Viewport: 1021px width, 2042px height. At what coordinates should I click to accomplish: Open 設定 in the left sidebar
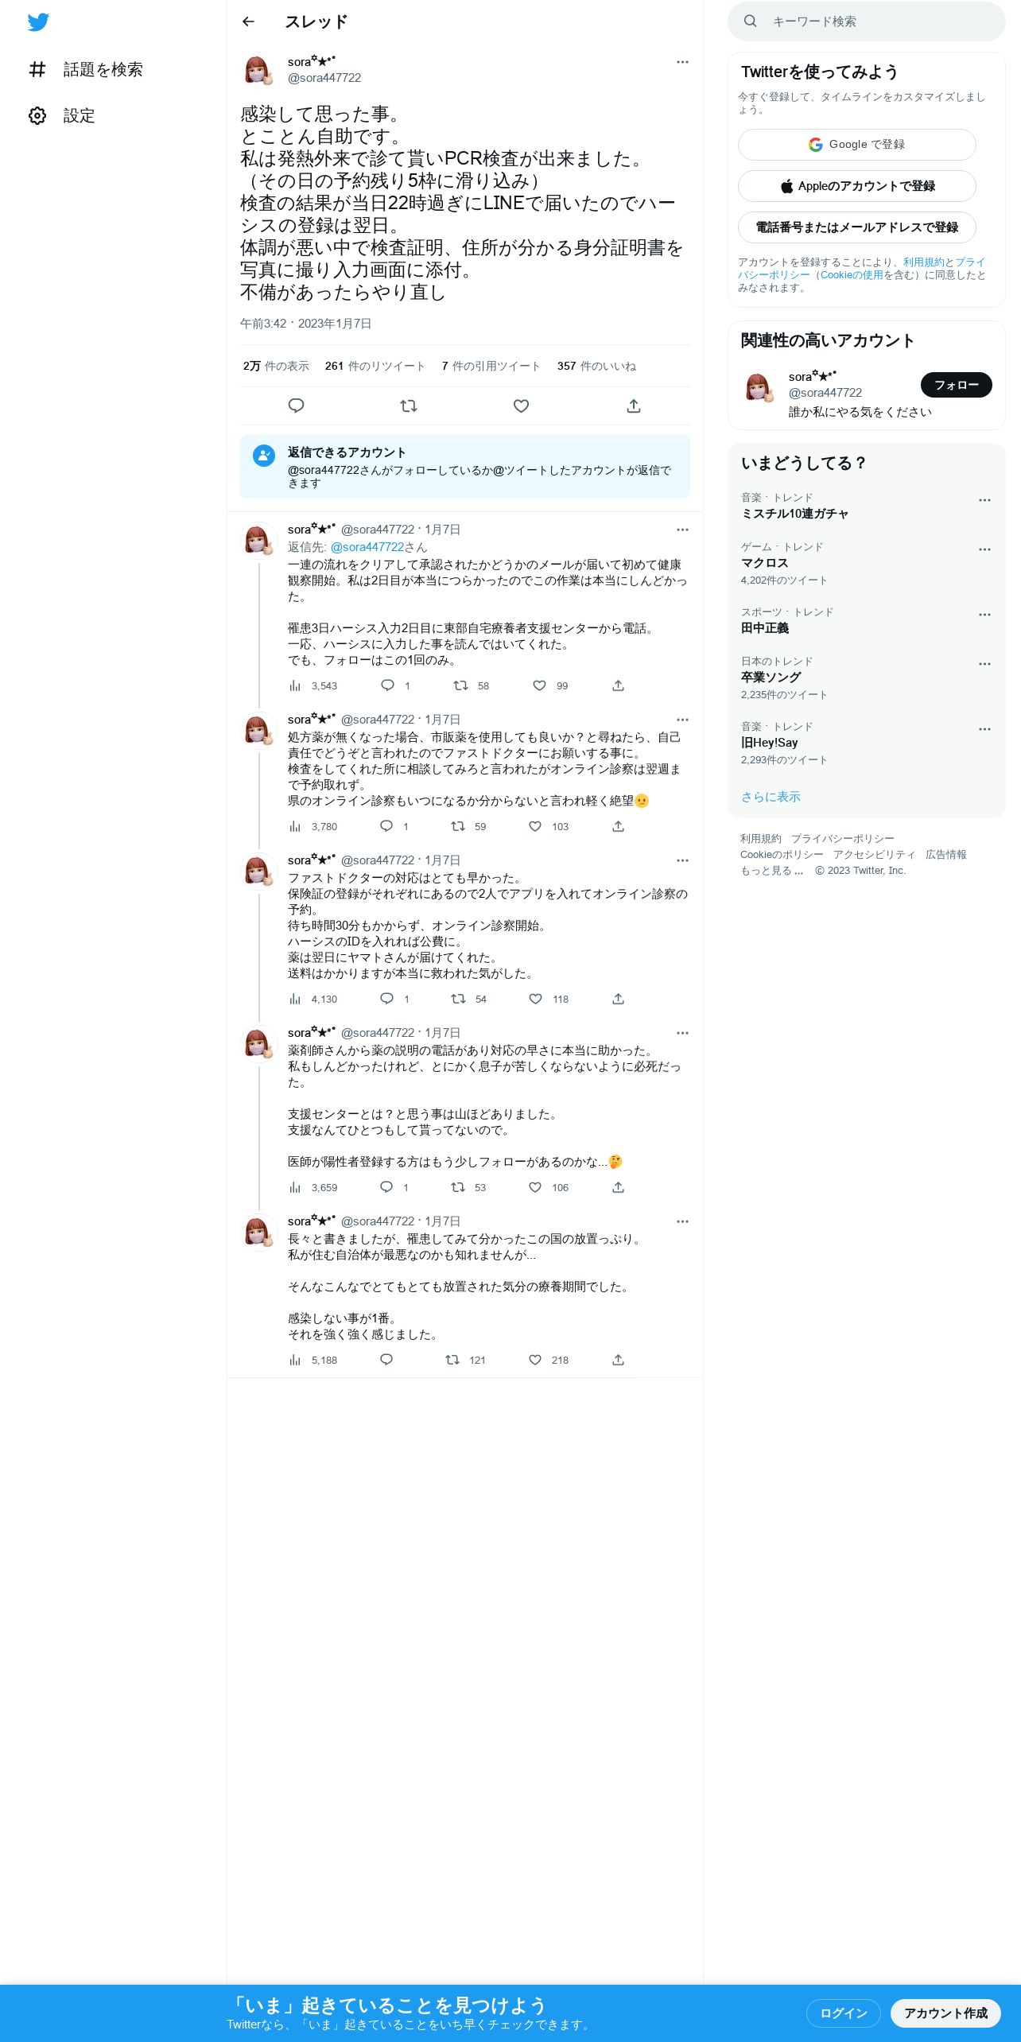click(x=62, y=115)
